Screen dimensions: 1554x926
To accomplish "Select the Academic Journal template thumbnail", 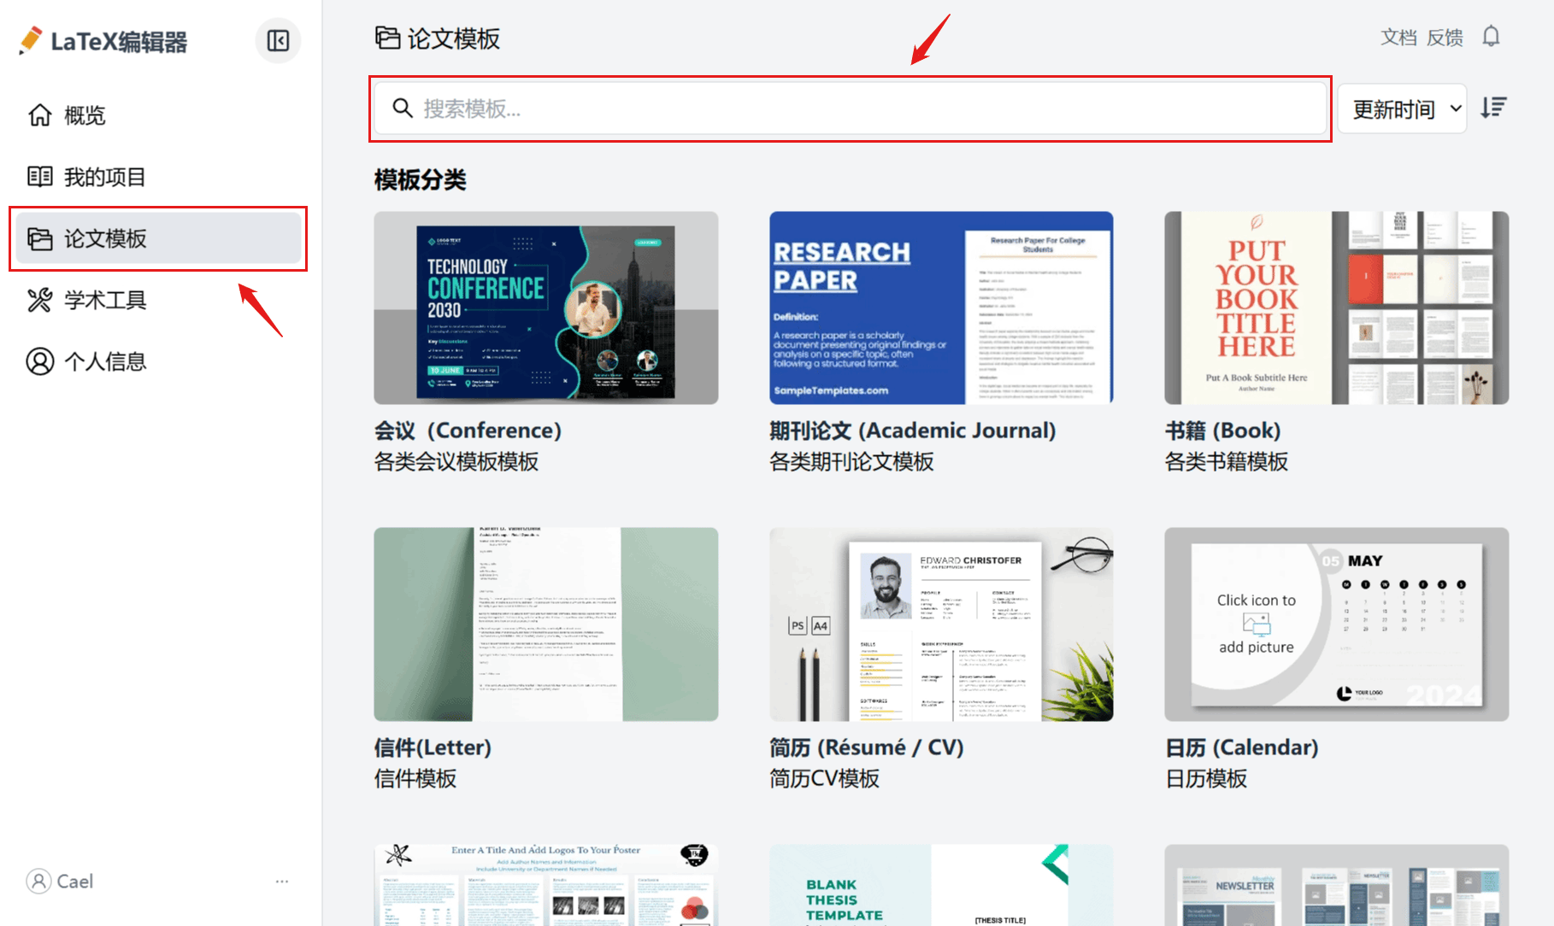I will [x=940, y=308].
